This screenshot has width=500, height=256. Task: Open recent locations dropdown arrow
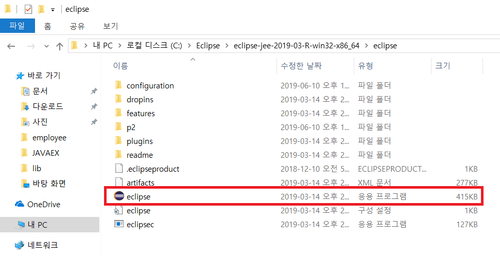(46, 46)
